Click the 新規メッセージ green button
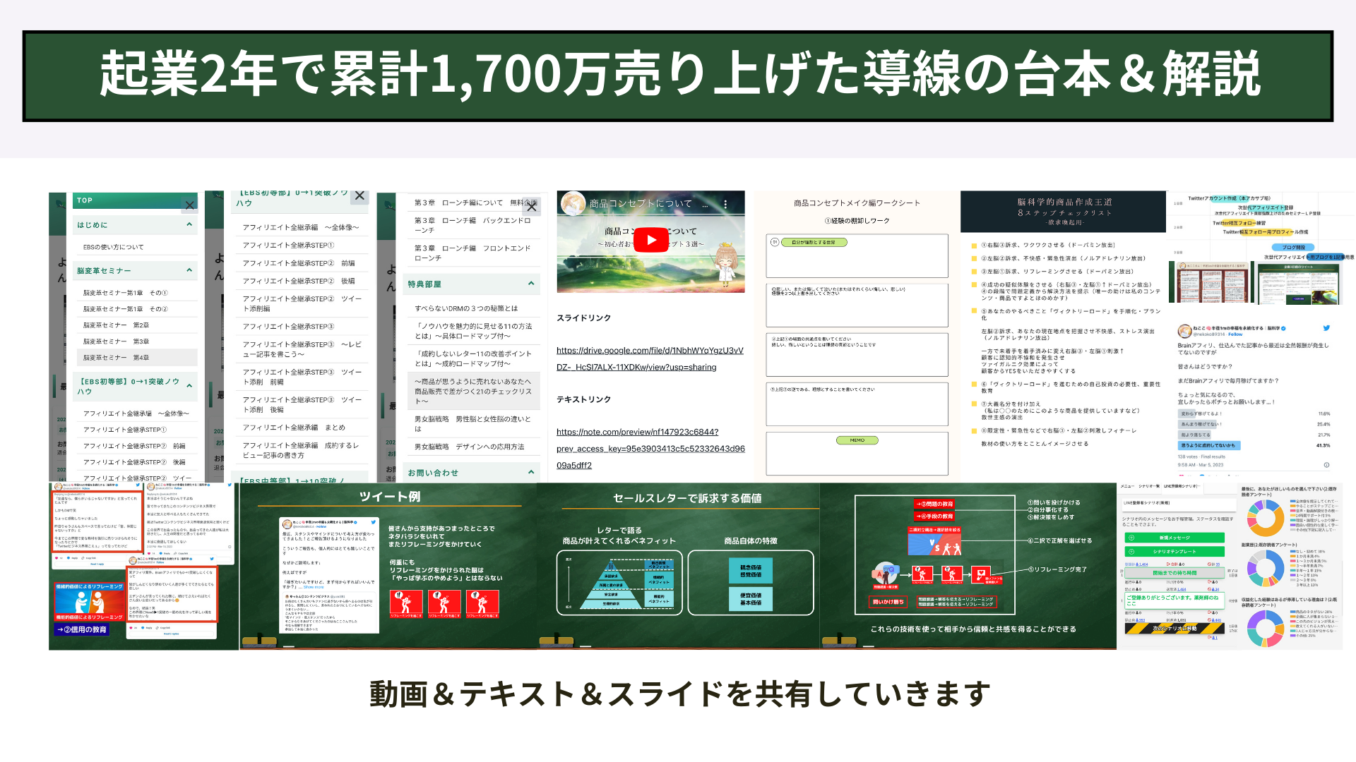1356x762 pixels. (1174, 538)
